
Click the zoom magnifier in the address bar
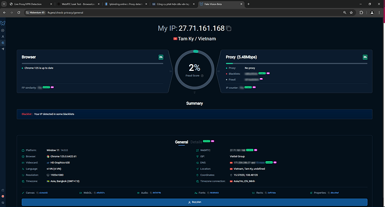pyautogui.click(x=345, y=12)
